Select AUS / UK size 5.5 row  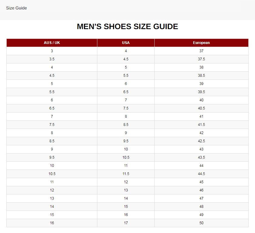coord(52,92)
